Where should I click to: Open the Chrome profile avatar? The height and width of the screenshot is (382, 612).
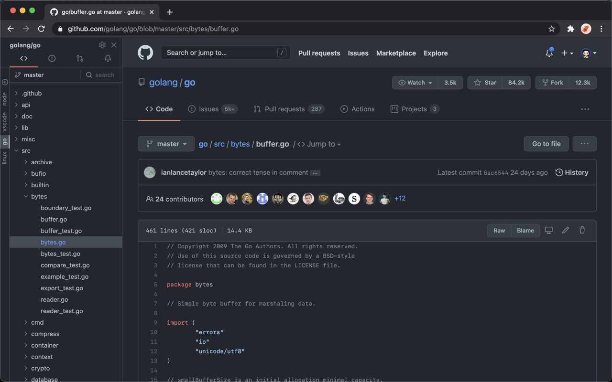coord(586,29)
